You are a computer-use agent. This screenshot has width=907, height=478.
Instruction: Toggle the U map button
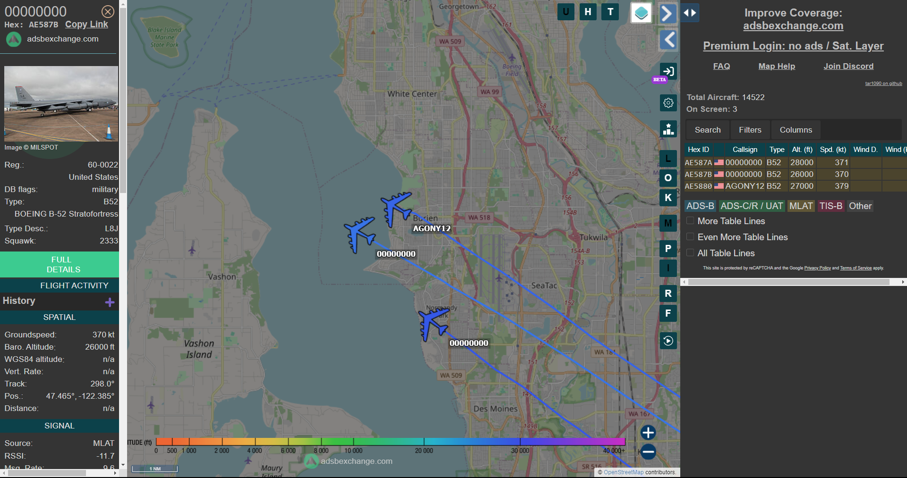coord(566,12)
